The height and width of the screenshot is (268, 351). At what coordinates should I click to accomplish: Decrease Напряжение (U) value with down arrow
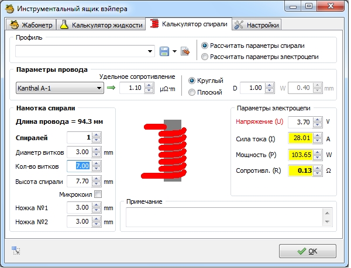click(317, 126)
